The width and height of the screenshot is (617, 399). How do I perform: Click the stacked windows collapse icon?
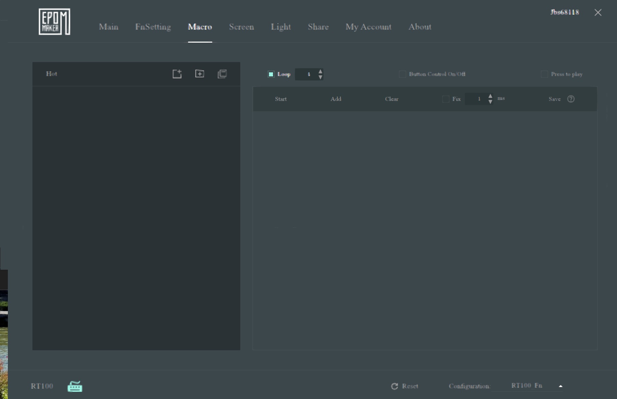222,74
